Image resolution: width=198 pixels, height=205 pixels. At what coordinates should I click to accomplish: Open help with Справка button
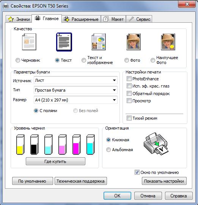[x=179, y=196]
